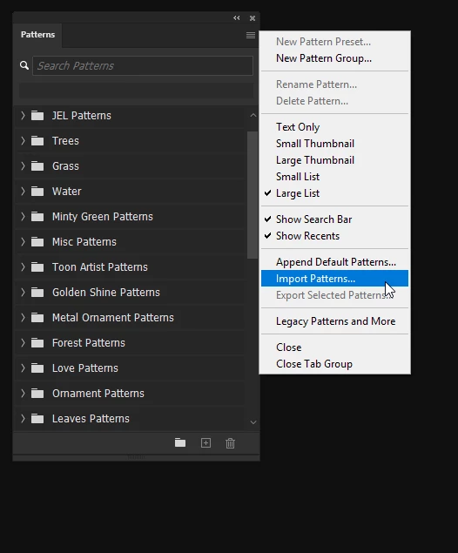Click the Water folder icon
The height and width of the screenshot is (553, 458).
(37, 192)
